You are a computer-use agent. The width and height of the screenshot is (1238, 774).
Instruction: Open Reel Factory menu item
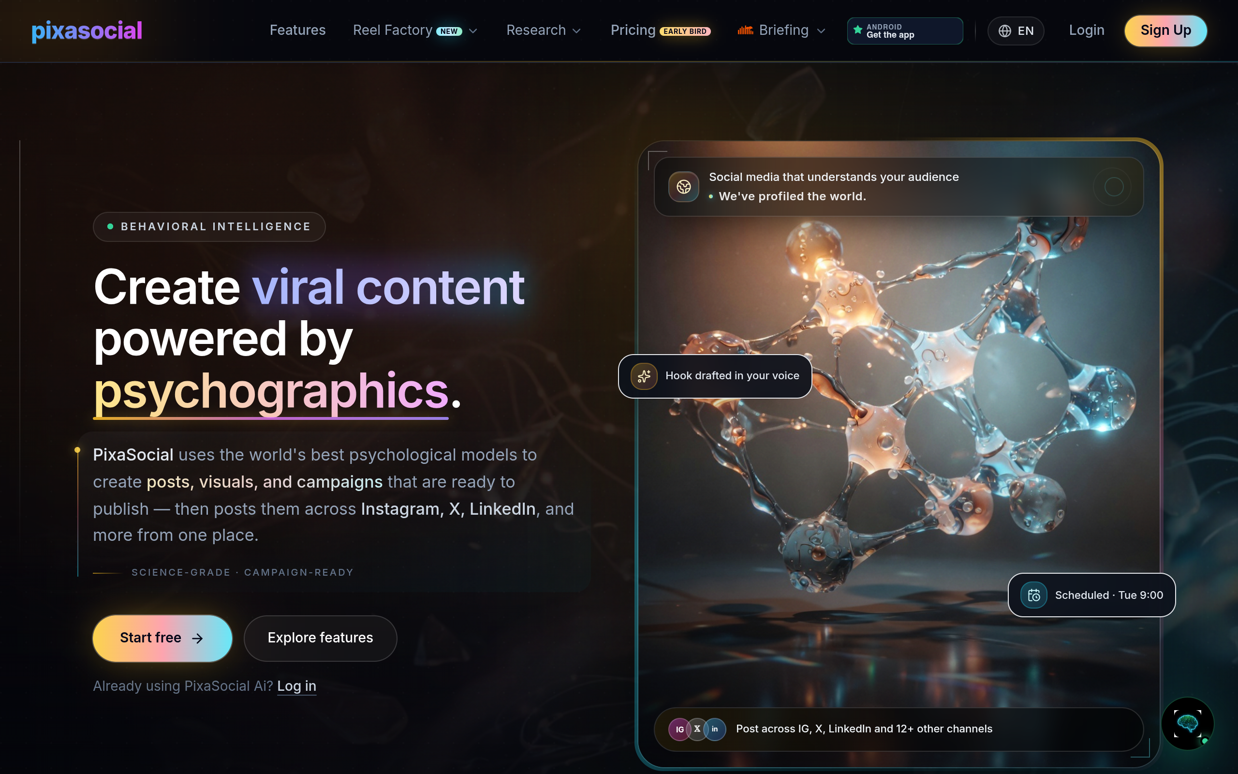click(392, 30)
